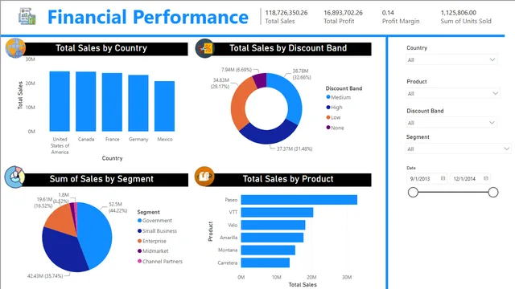The width and height of the screenshot is (515, 289).
Task: Click the 42.43M (35.74%) data label
Action: (x=45, y=276)
